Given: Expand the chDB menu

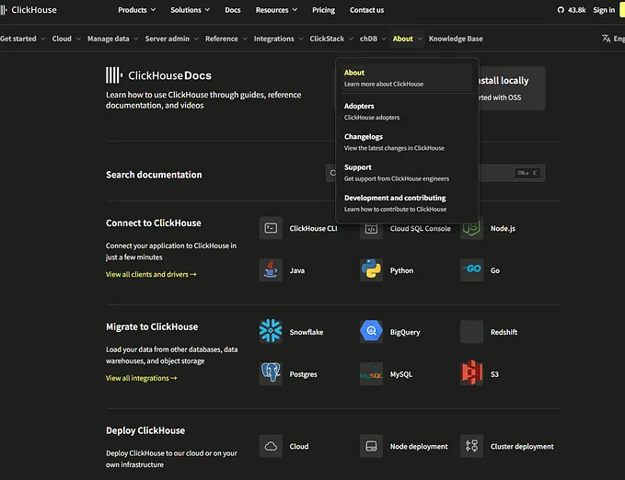Looking at the screenshot, I should click(x=373, y=39).
